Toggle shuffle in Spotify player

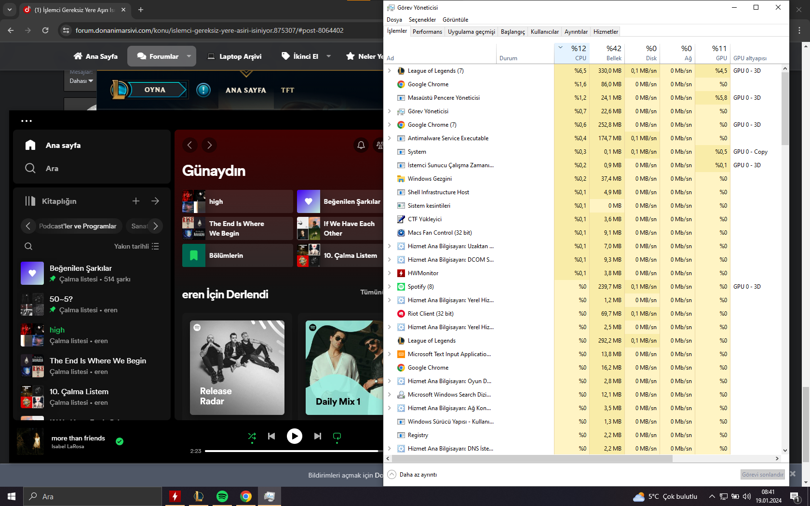click(x=252, y=436)
